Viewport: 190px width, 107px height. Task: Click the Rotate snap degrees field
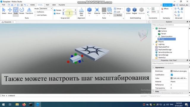coord(68,10)
